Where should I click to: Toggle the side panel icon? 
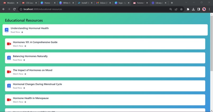199,9
